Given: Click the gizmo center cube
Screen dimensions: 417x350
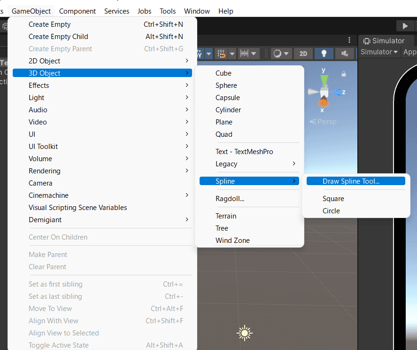Looking at the screenshot, I should coord(324,93).
